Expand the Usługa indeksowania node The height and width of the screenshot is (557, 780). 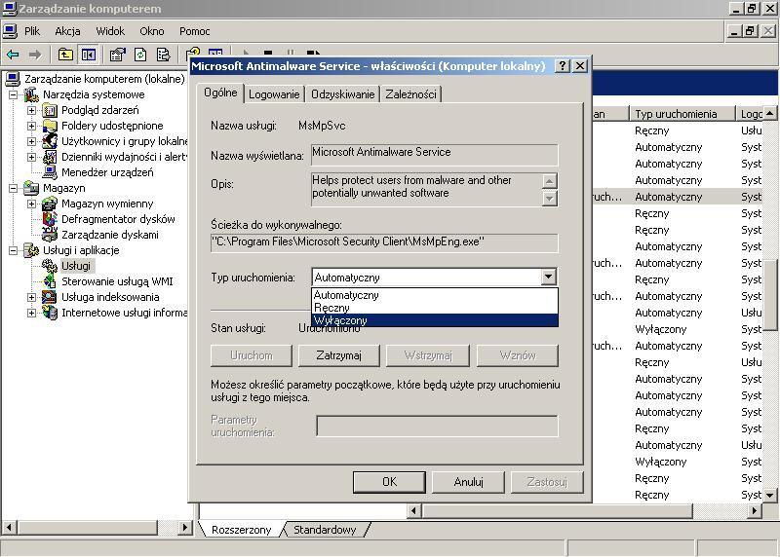tap(32, 297)
